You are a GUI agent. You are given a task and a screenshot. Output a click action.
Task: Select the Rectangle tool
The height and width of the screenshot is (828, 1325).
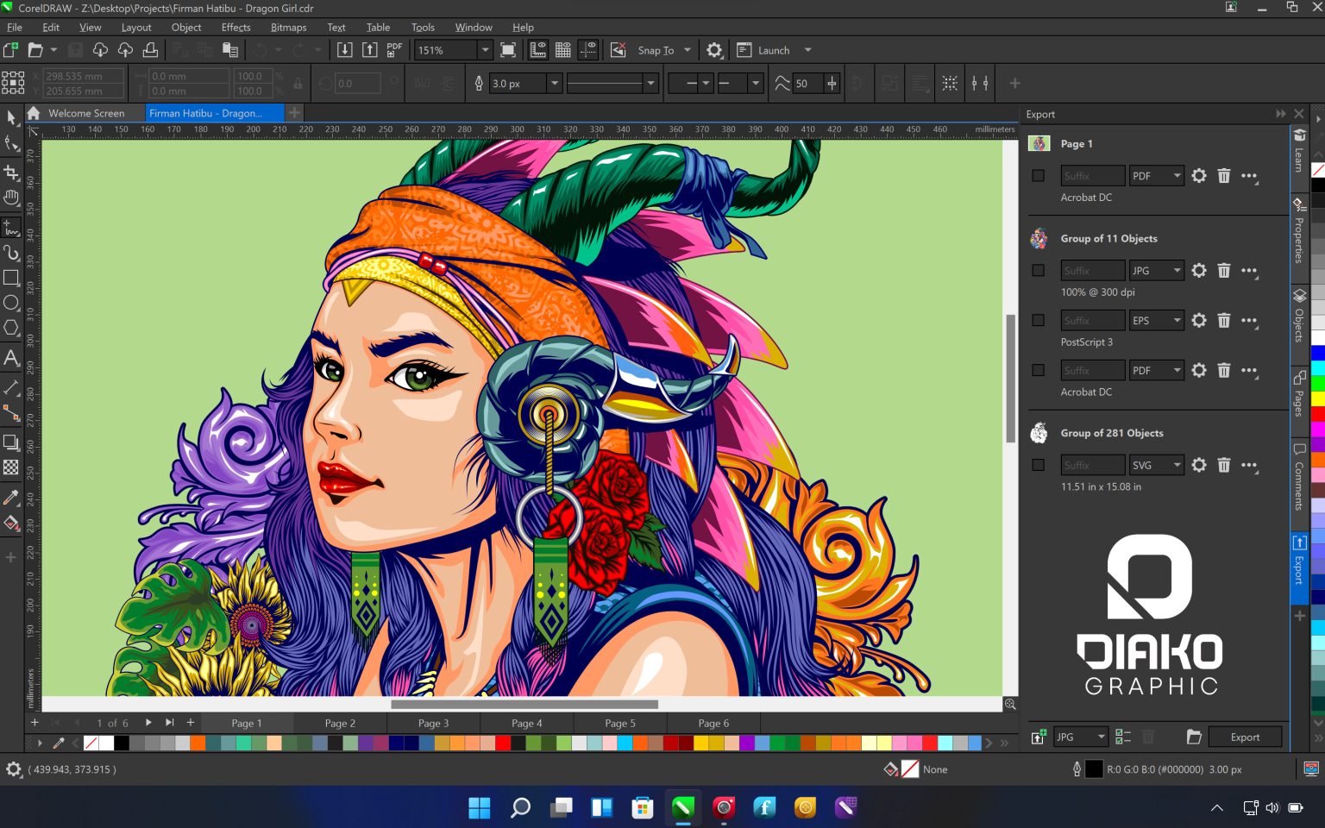tap(11, 278)
